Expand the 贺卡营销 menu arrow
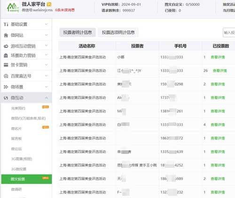Image resolution: width=235 pixels, height=198 pixels. (x=47, y=65)
